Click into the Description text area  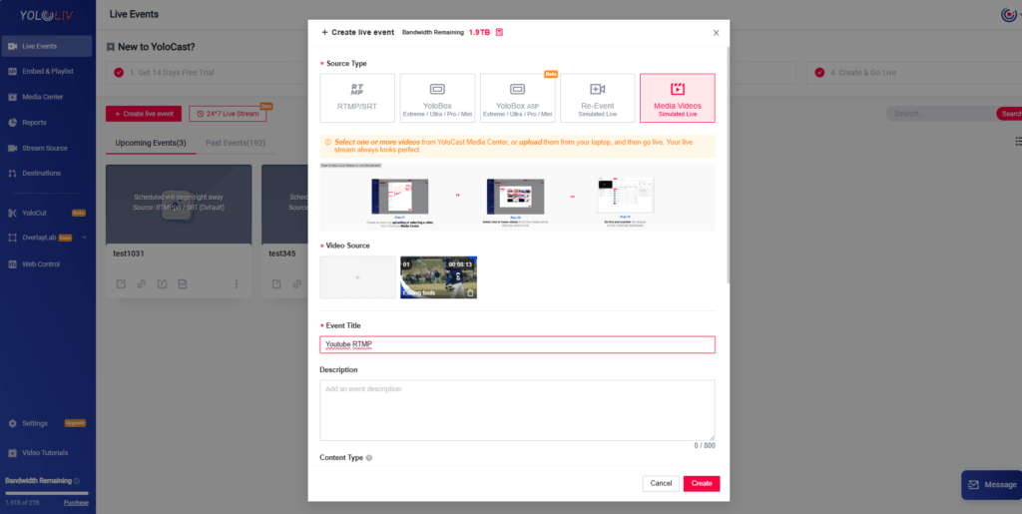[517, 409]
